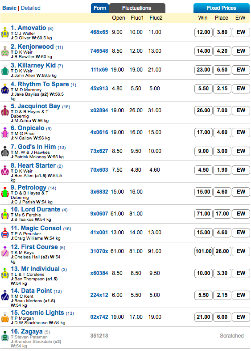Viewport: 251px width, 351px height.
Task: Click Kenjorwood's pink-spotted jockey silks icon
Action: (x=5, y=51)
